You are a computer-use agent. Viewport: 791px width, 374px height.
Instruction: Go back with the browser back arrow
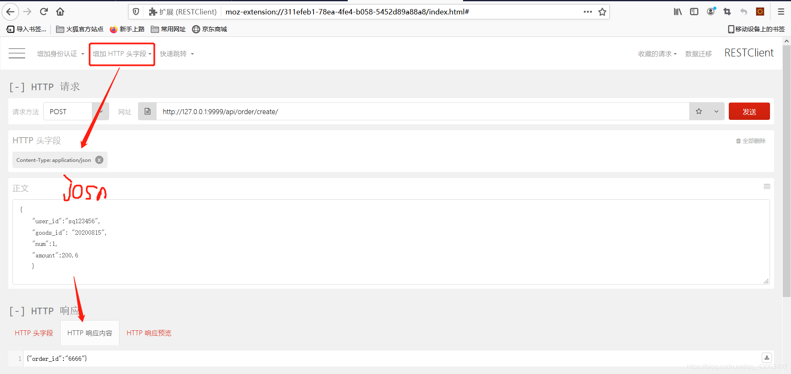tap(10, 12)
